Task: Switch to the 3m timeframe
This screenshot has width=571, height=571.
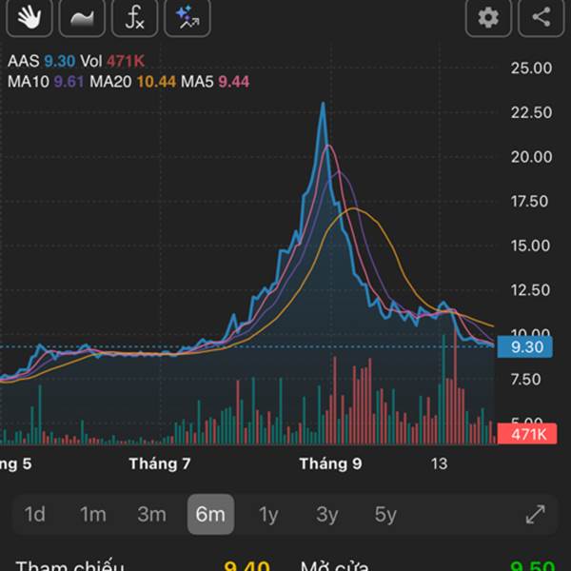Action: point(151,514)
